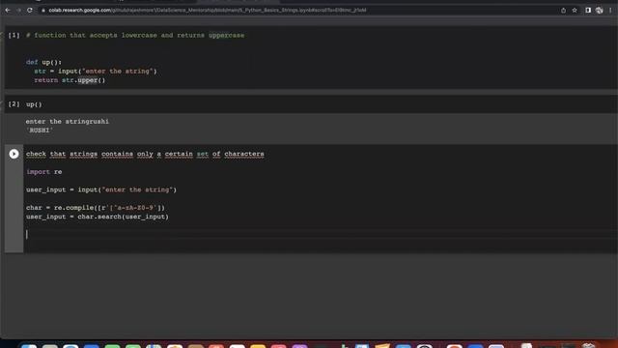Click the output text 'enter the stringrushi'
This screenshot has height=348, width=618.
[x=68, y=122]
